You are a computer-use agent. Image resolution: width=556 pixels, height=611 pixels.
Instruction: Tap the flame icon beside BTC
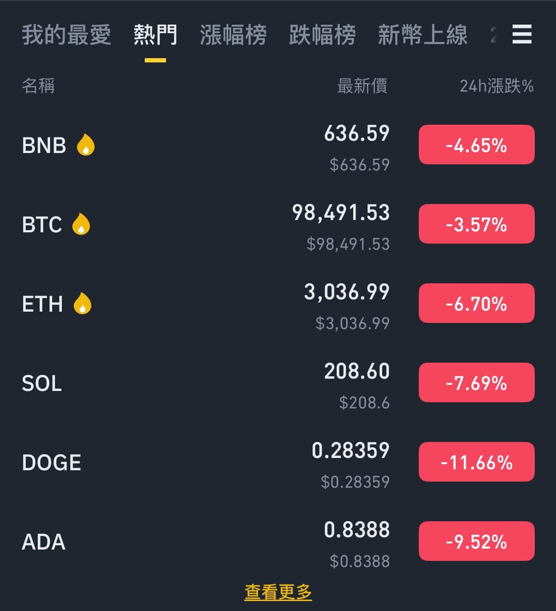[81, 224]
